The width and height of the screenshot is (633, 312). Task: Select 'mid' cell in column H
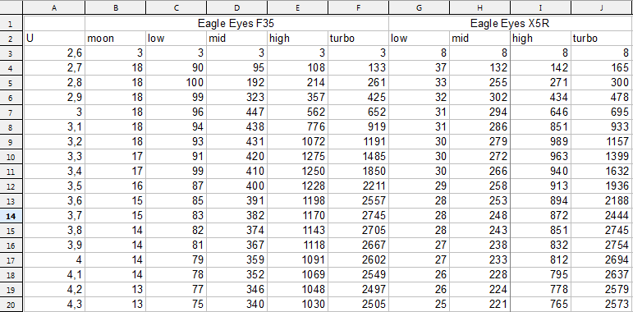point(480,39)
